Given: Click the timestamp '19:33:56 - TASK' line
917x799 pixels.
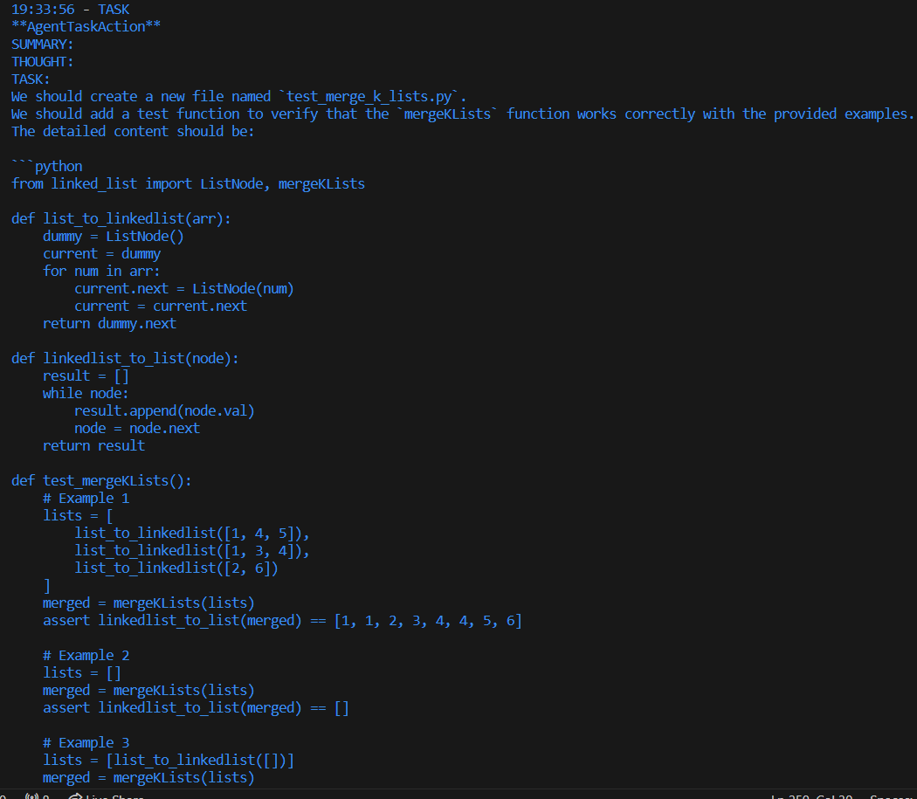Looking at the screenshot, I should 70,10.
